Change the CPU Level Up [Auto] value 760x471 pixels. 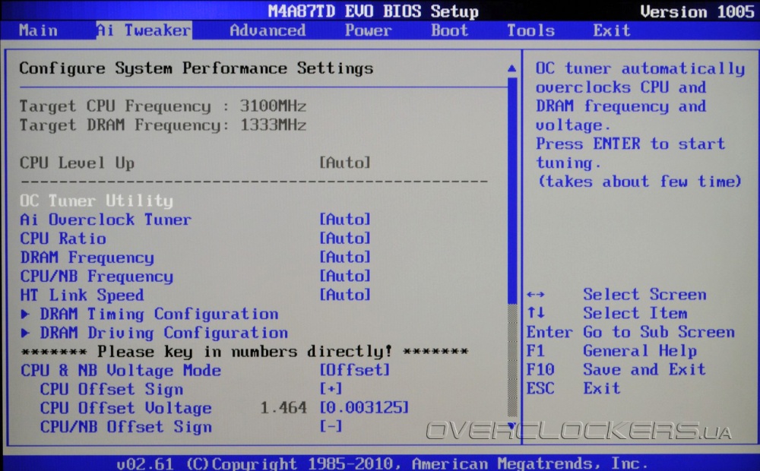(x=344, y=163)
